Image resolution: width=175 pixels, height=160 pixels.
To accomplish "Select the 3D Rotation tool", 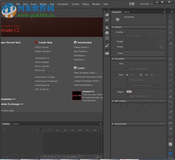I will point(170,32).
